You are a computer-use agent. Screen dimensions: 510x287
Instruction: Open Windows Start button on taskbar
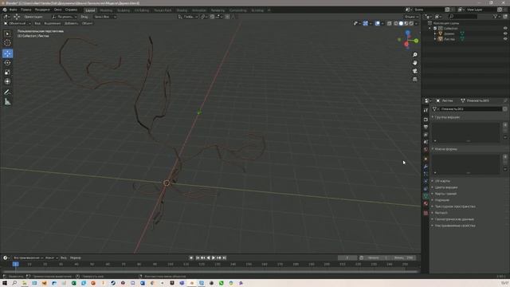(x=5, y=283)
